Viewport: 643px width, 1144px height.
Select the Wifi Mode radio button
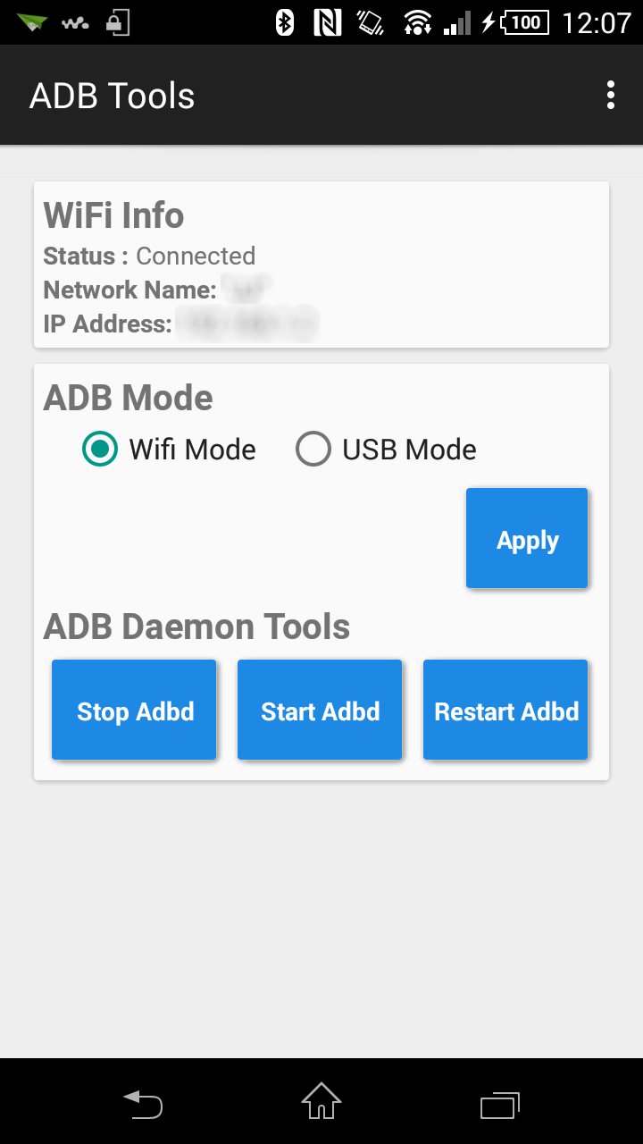point(100,450)
